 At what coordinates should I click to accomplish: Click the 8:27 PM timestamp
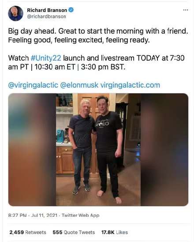[x=17, y=215]
